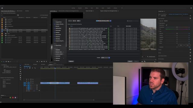This screenshot has height=108, width=193.
Task: Open the folder path dropdown in dialog
Action: pos(104,21)
